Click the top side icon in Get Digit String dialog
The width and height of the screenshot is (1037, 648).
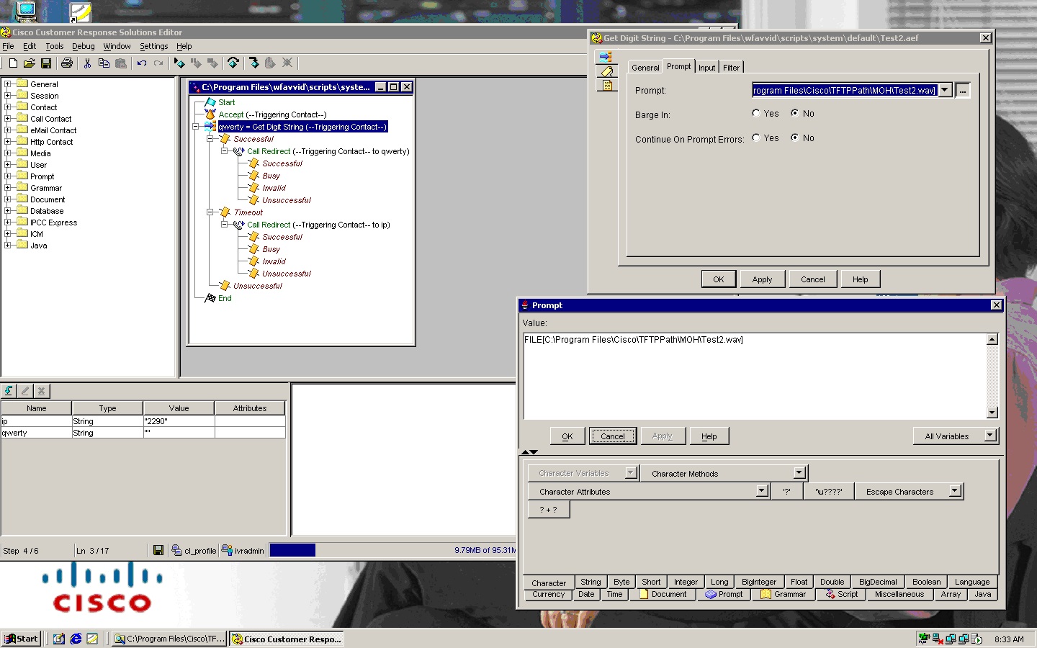pyautogui.click(x=606, y=57)
